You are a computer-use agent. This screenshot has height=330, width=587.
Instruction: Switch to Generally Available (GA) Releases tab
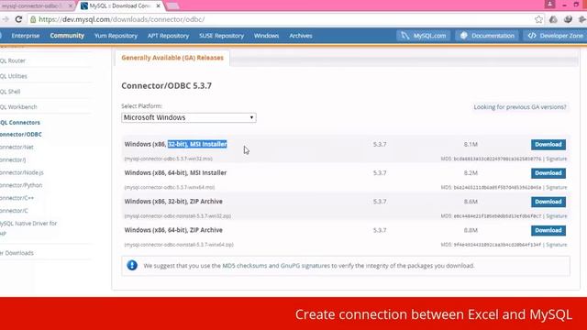tap(172, 58)
